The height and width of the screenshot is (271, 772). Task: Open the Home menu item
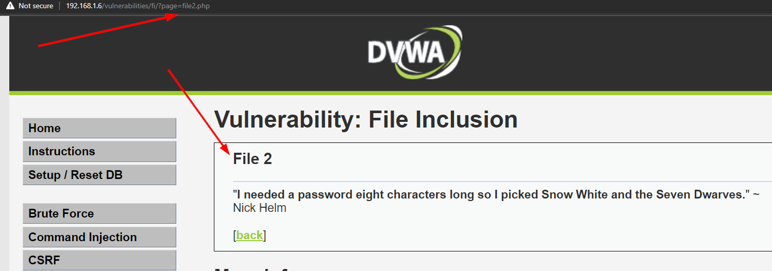(x=99, y=128)
